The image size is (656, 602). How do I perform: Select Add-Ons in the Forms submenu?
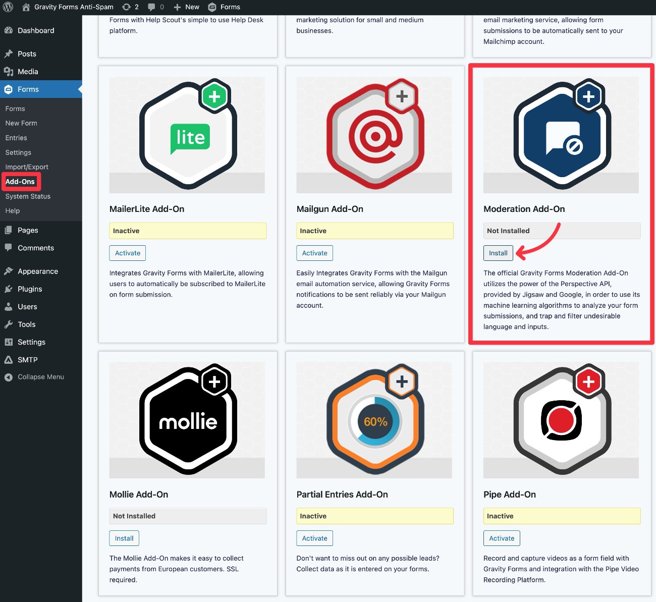[20, 181]
